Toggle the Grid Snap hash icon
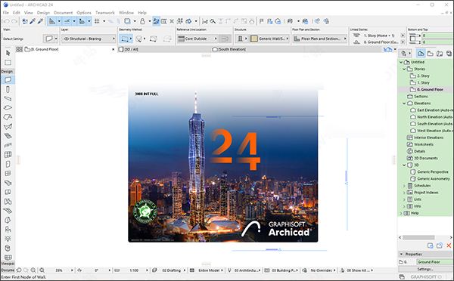The height and width of the screenshot is (281, 454). tap(97, 21)
